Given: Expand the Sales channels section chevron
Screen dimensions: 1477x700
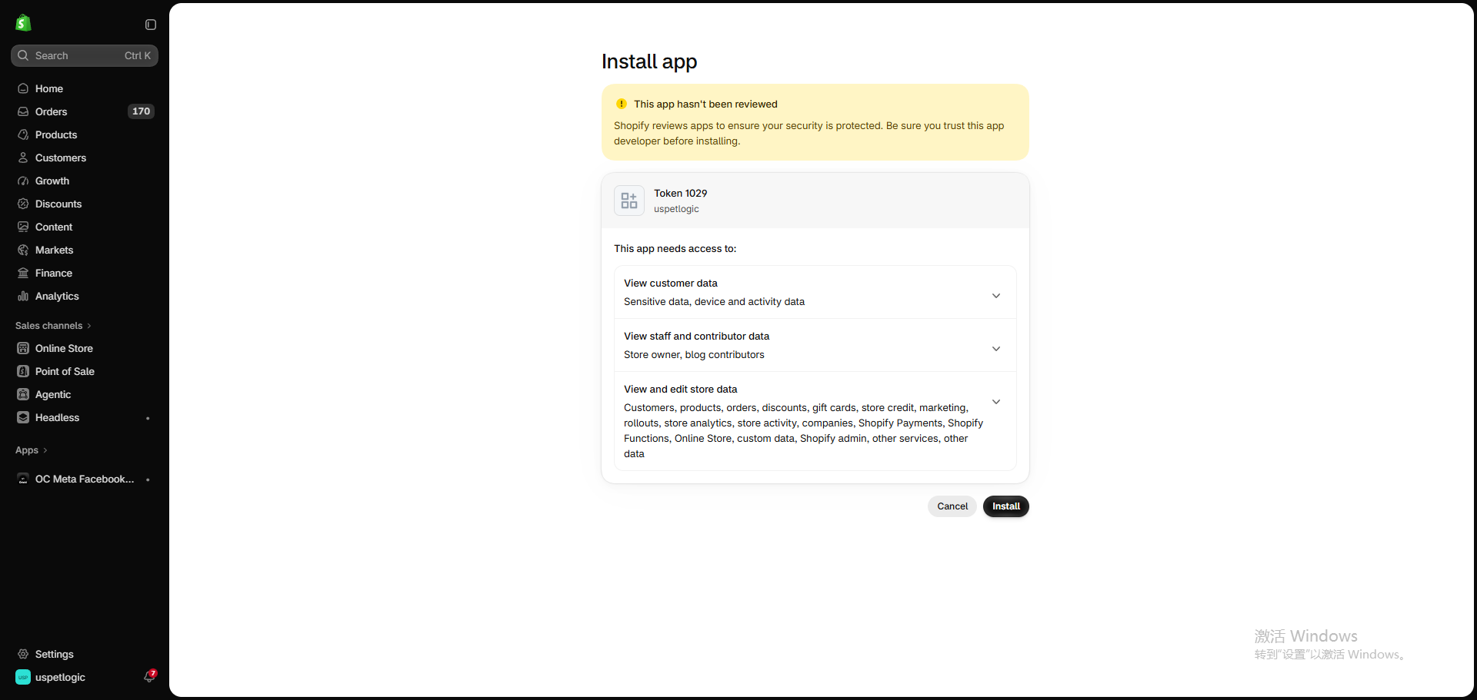Looking at the screenshot, I should pos(89,326).
